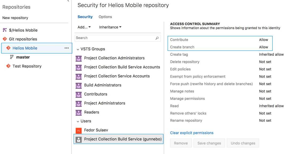Viewport: 290px width, 154px height.
Task: Click the Build Administrators group icon
Action: coord(79,86)
